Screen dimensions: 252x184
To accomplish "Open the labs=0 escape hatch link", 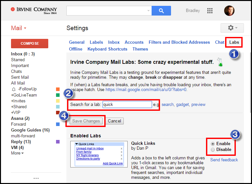I will 146,90.
